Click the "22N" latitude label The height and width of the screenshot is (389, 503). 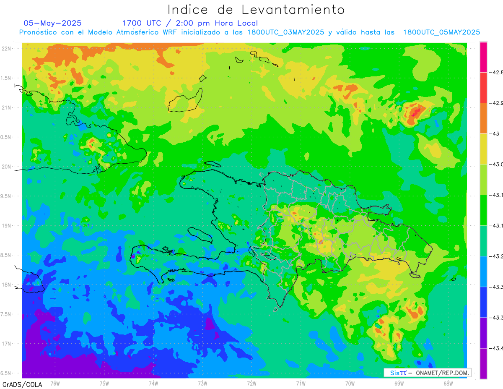pyautogui.click(x=7, y=48)
